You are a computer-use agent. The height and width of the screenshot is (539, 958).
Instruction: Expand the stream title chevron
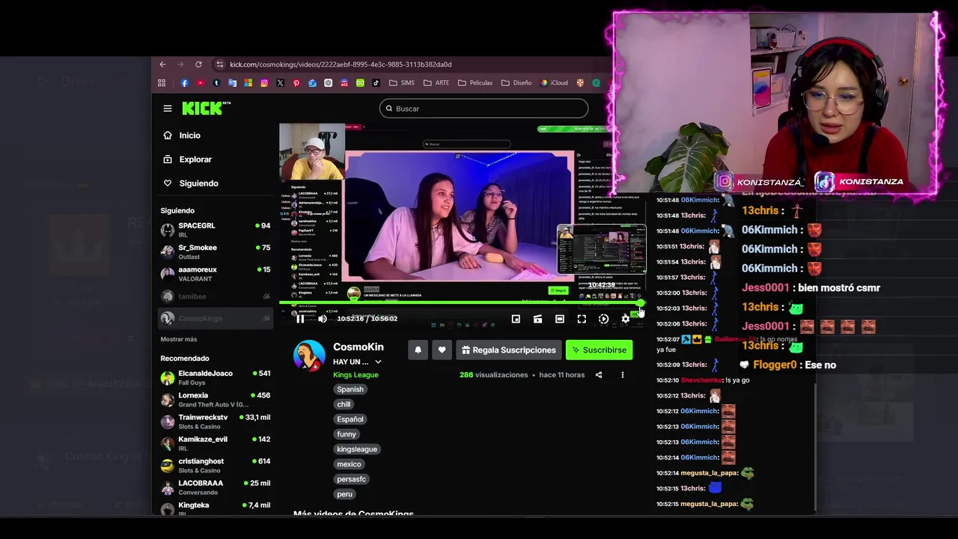[378, 362]
